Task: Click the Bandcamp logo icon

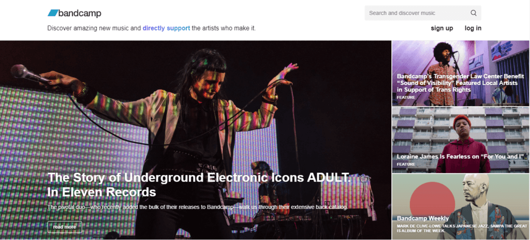Action: click(53, 13)
